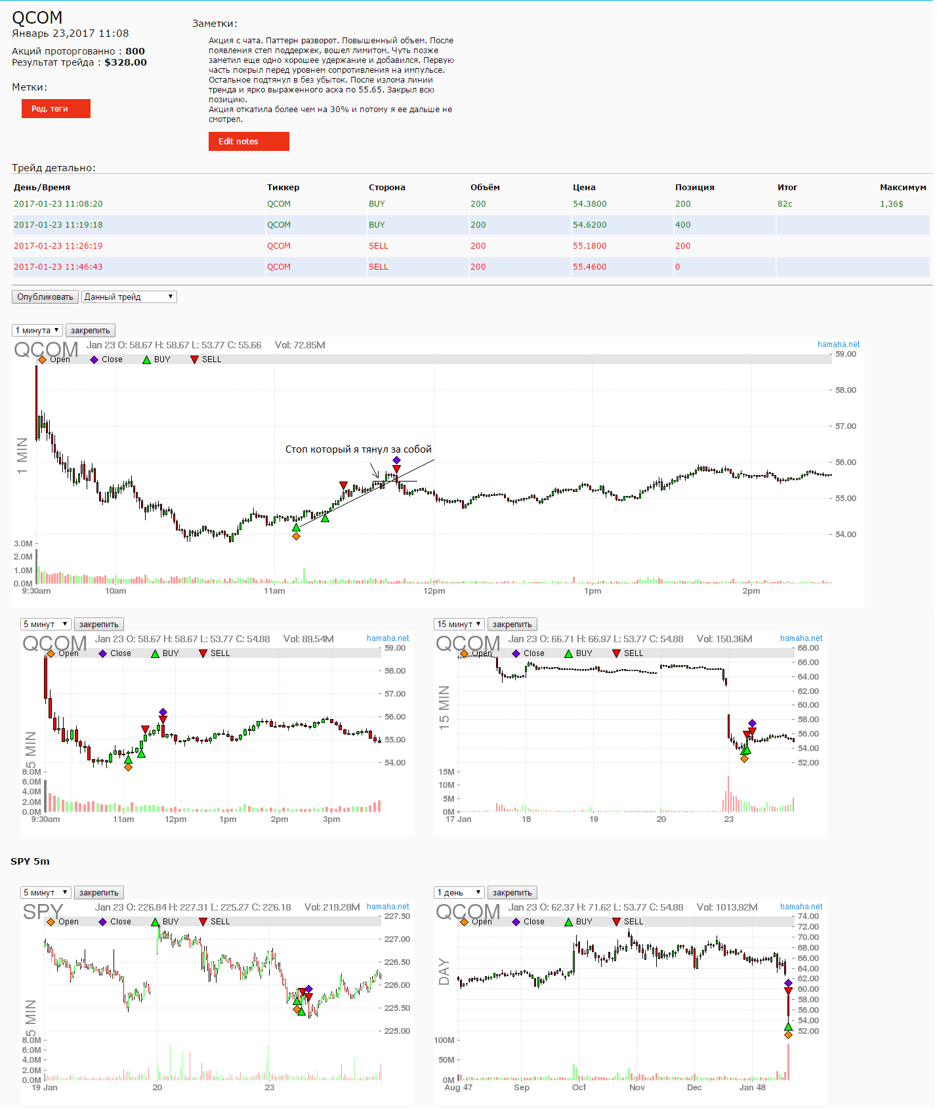Click закрепить next to 15 минут dropdown

pos(512,625)
